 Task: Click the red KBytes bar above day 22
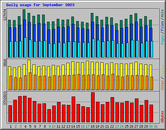[112, 110]
